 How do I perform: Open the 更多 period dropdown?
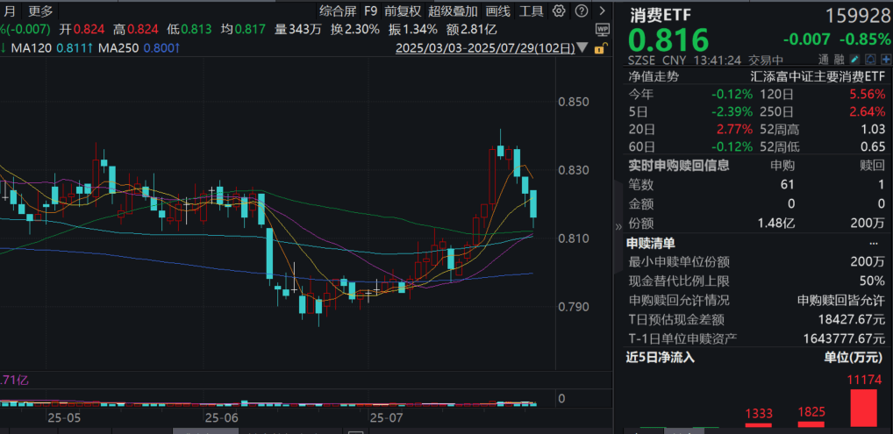[x=39, y=11]
